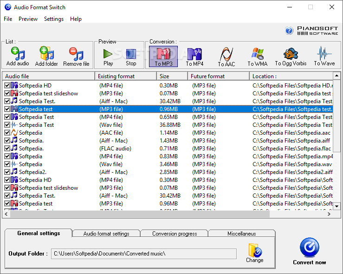
Task: Click the Add audio icon
Action: 18,54
